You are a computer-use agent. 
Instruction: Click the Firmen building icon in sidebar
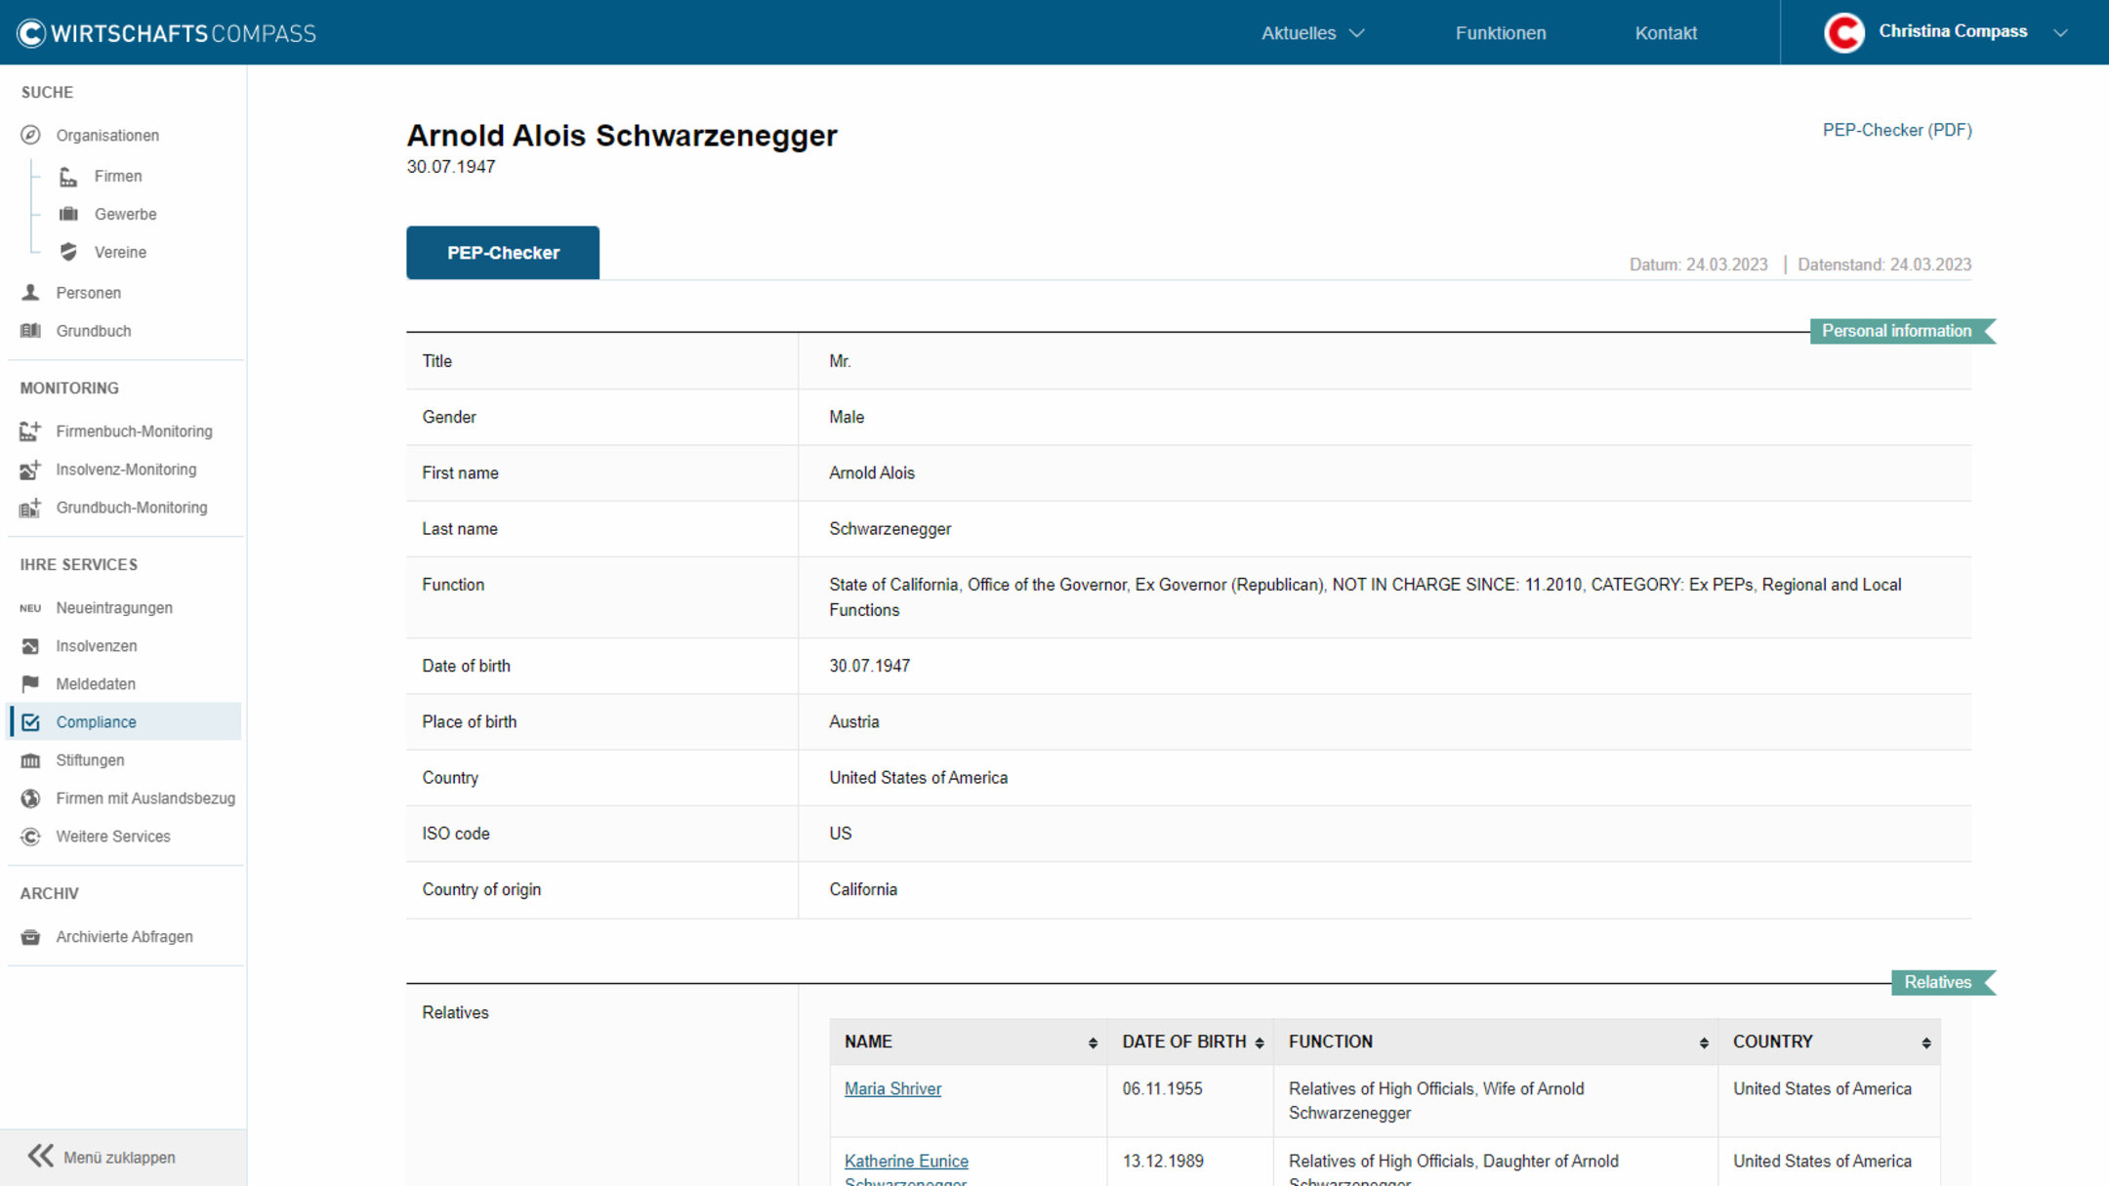[68, 177]
